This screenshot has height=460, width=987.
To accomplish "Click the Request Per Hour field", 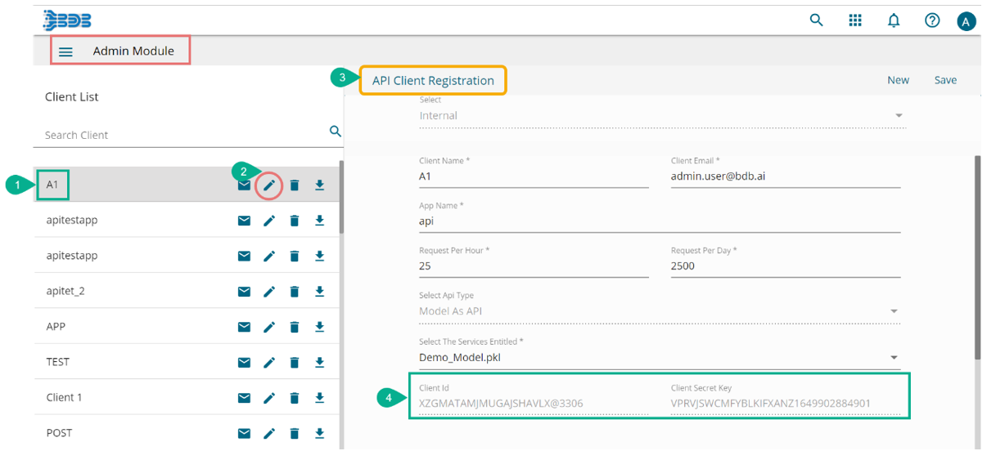I will point(533,266).
